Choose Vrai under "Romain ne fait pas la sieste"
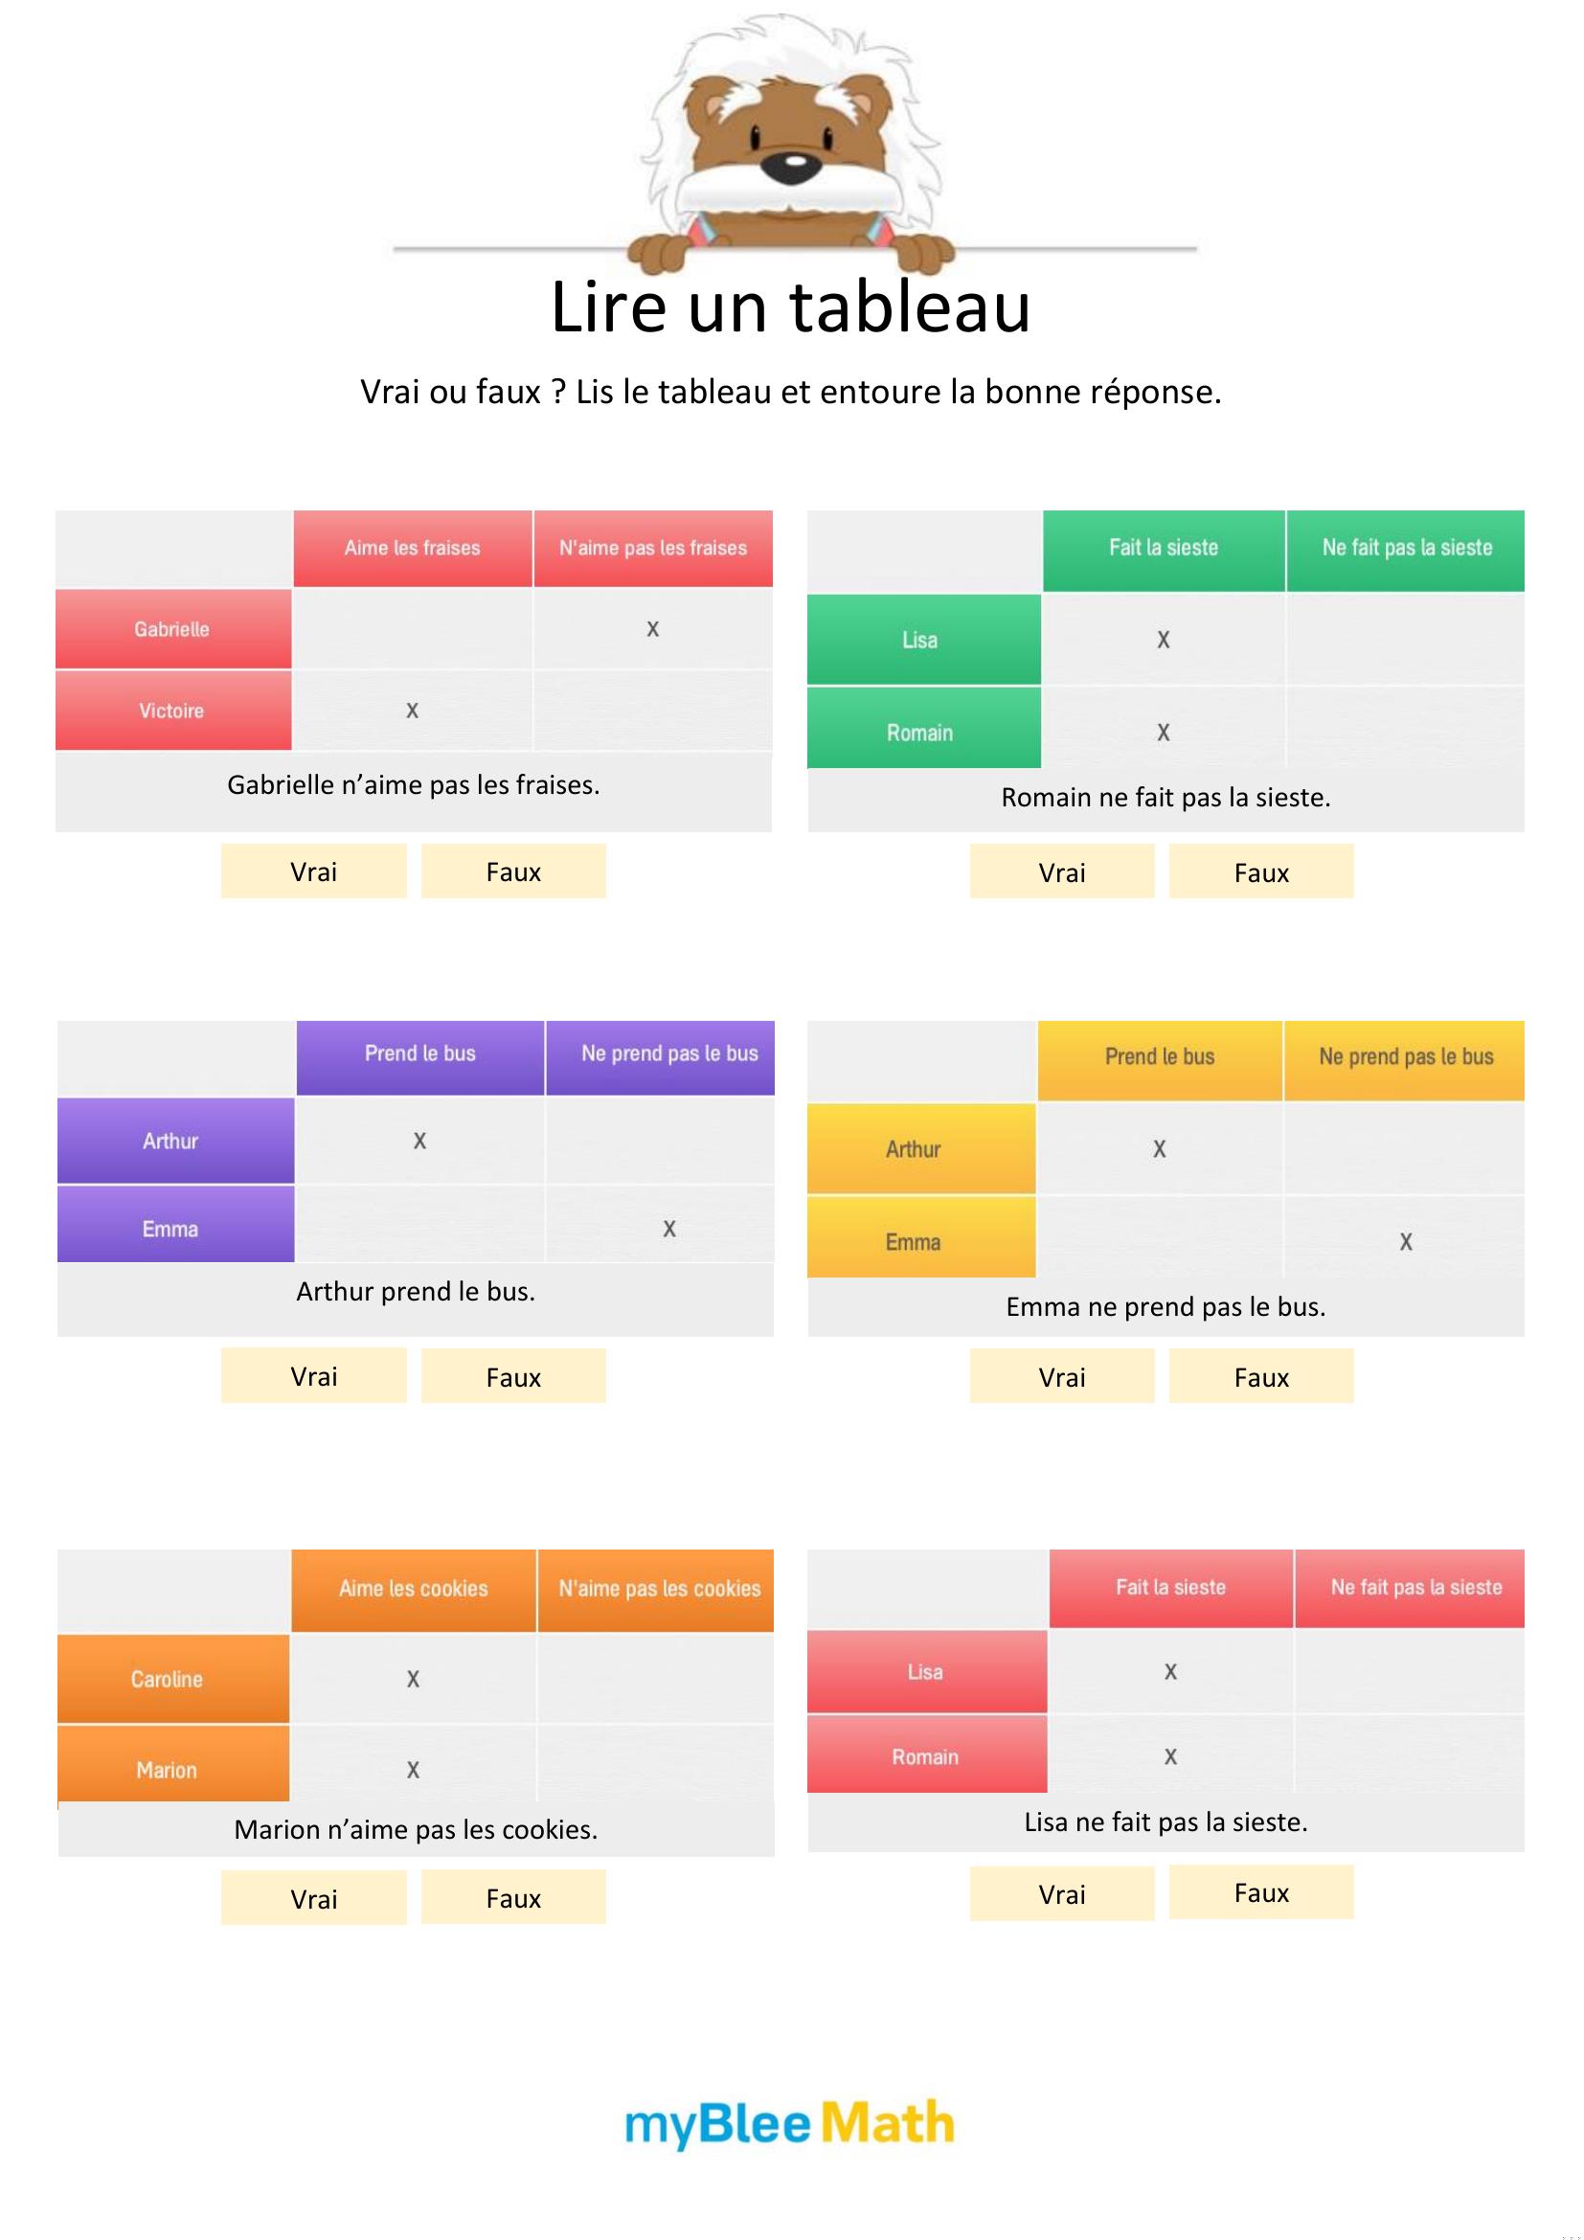This screenshot has height=2240, width=1584. click(x=1061, y=872)
